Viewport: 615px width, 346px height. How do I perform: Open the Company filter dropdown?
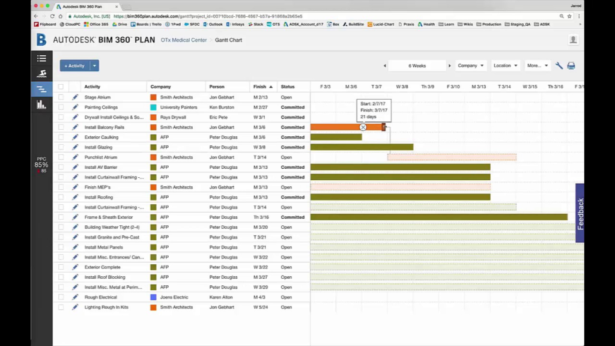tap(471, 65)
